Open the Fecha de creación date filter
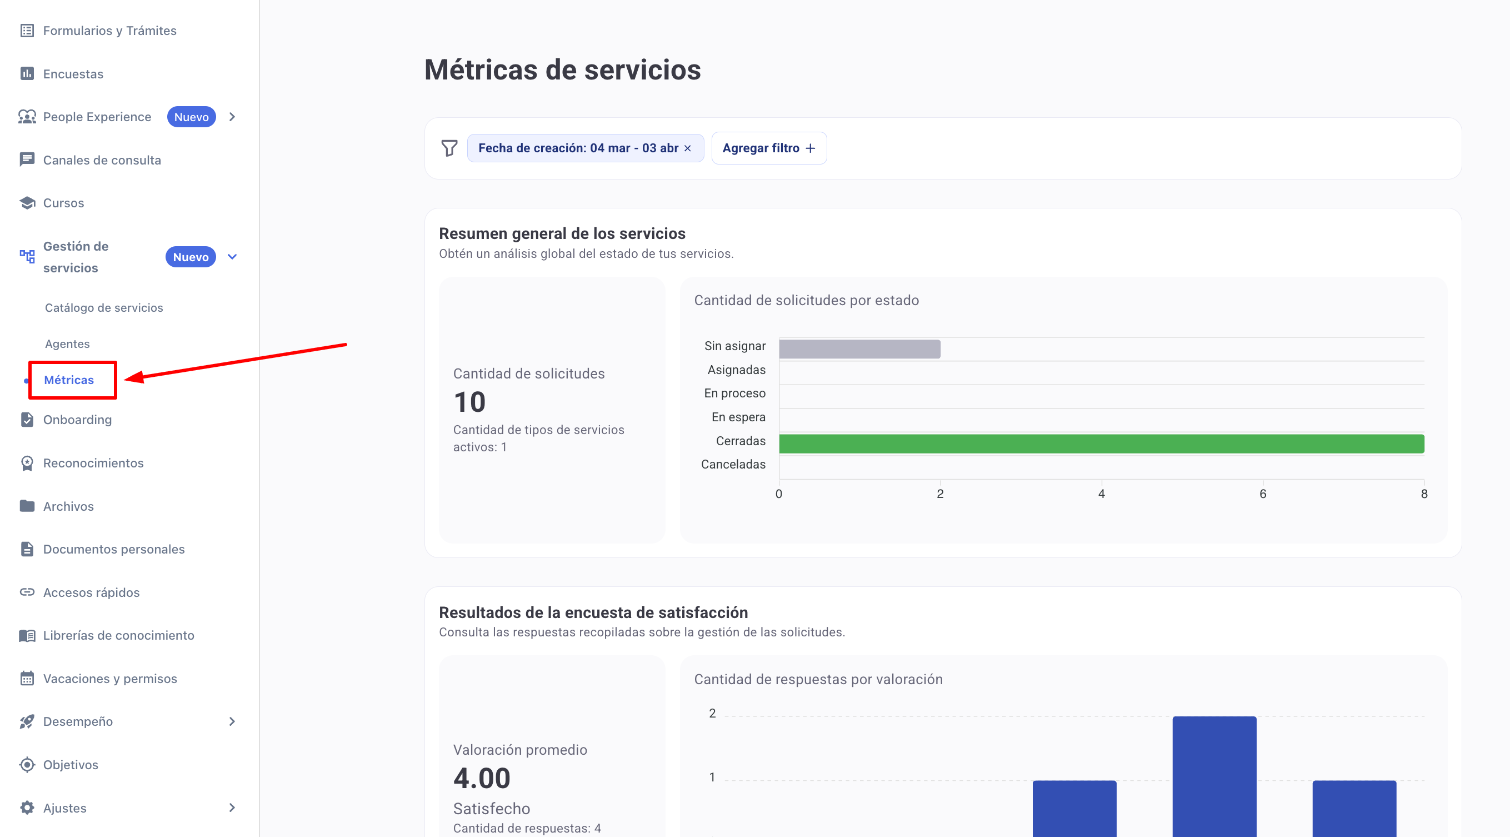 578,148
